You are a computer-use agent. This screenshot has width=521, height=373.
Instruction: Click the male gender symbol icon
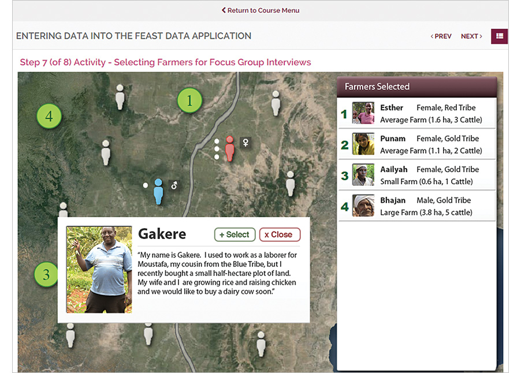tap(174, 185)
